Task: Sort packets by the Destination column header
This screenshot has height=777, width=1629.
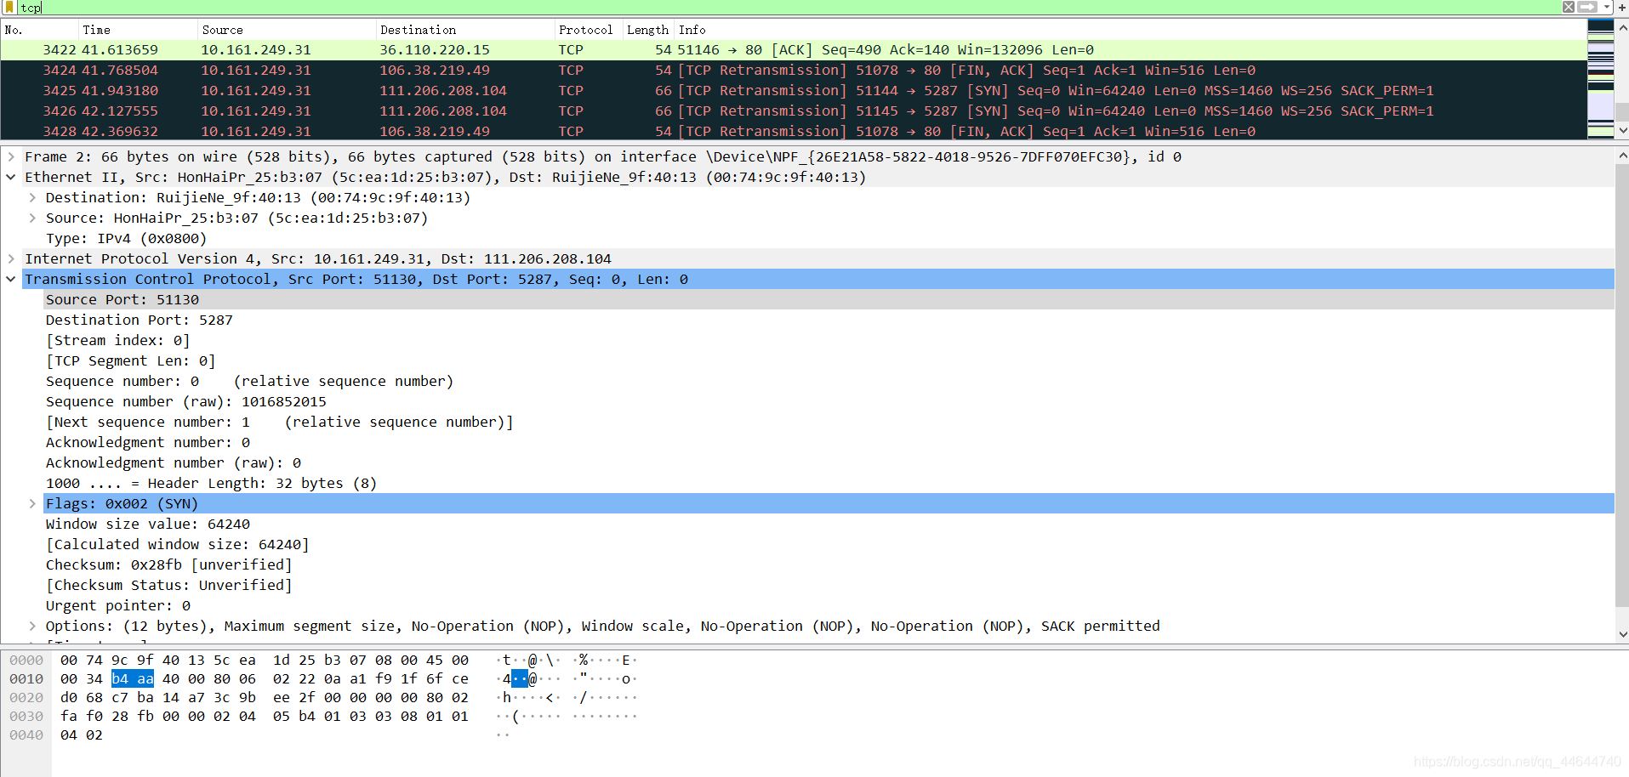Action: pyautogui.click(x=464, y=30)
